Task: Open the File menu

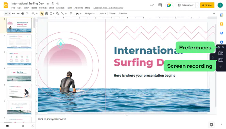Action: click(x=13, y=8)
